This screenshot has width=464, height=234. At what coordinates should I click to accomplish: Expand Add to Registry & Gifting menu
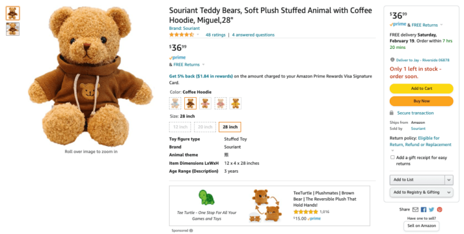[x=421, y=193]
